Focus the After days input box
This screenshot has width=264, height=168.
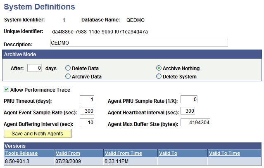click(34, 69)
